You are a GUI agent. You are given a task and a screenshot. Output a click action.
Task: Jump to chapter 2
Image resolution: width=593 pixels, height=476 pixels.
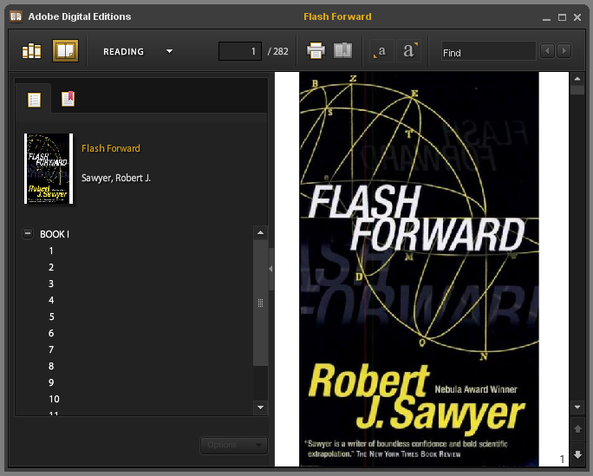pyautogui.click(x=51, y=267)
